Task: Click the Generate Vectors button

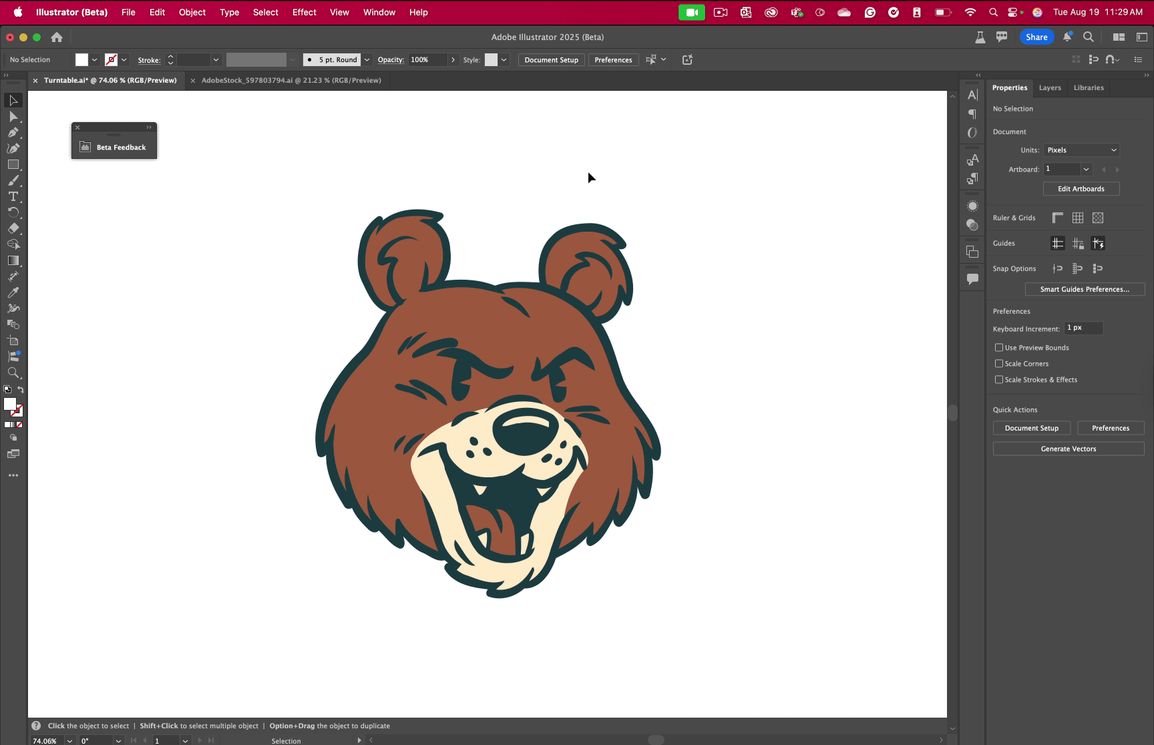Action: 1068,448
